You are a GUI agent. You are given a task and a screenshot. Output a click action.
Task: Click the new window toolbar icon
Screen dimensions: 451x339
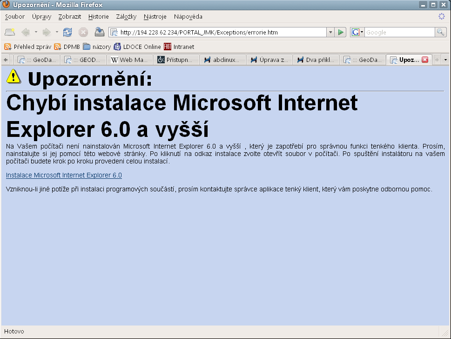pyautogui.click(x=10, y=32)
